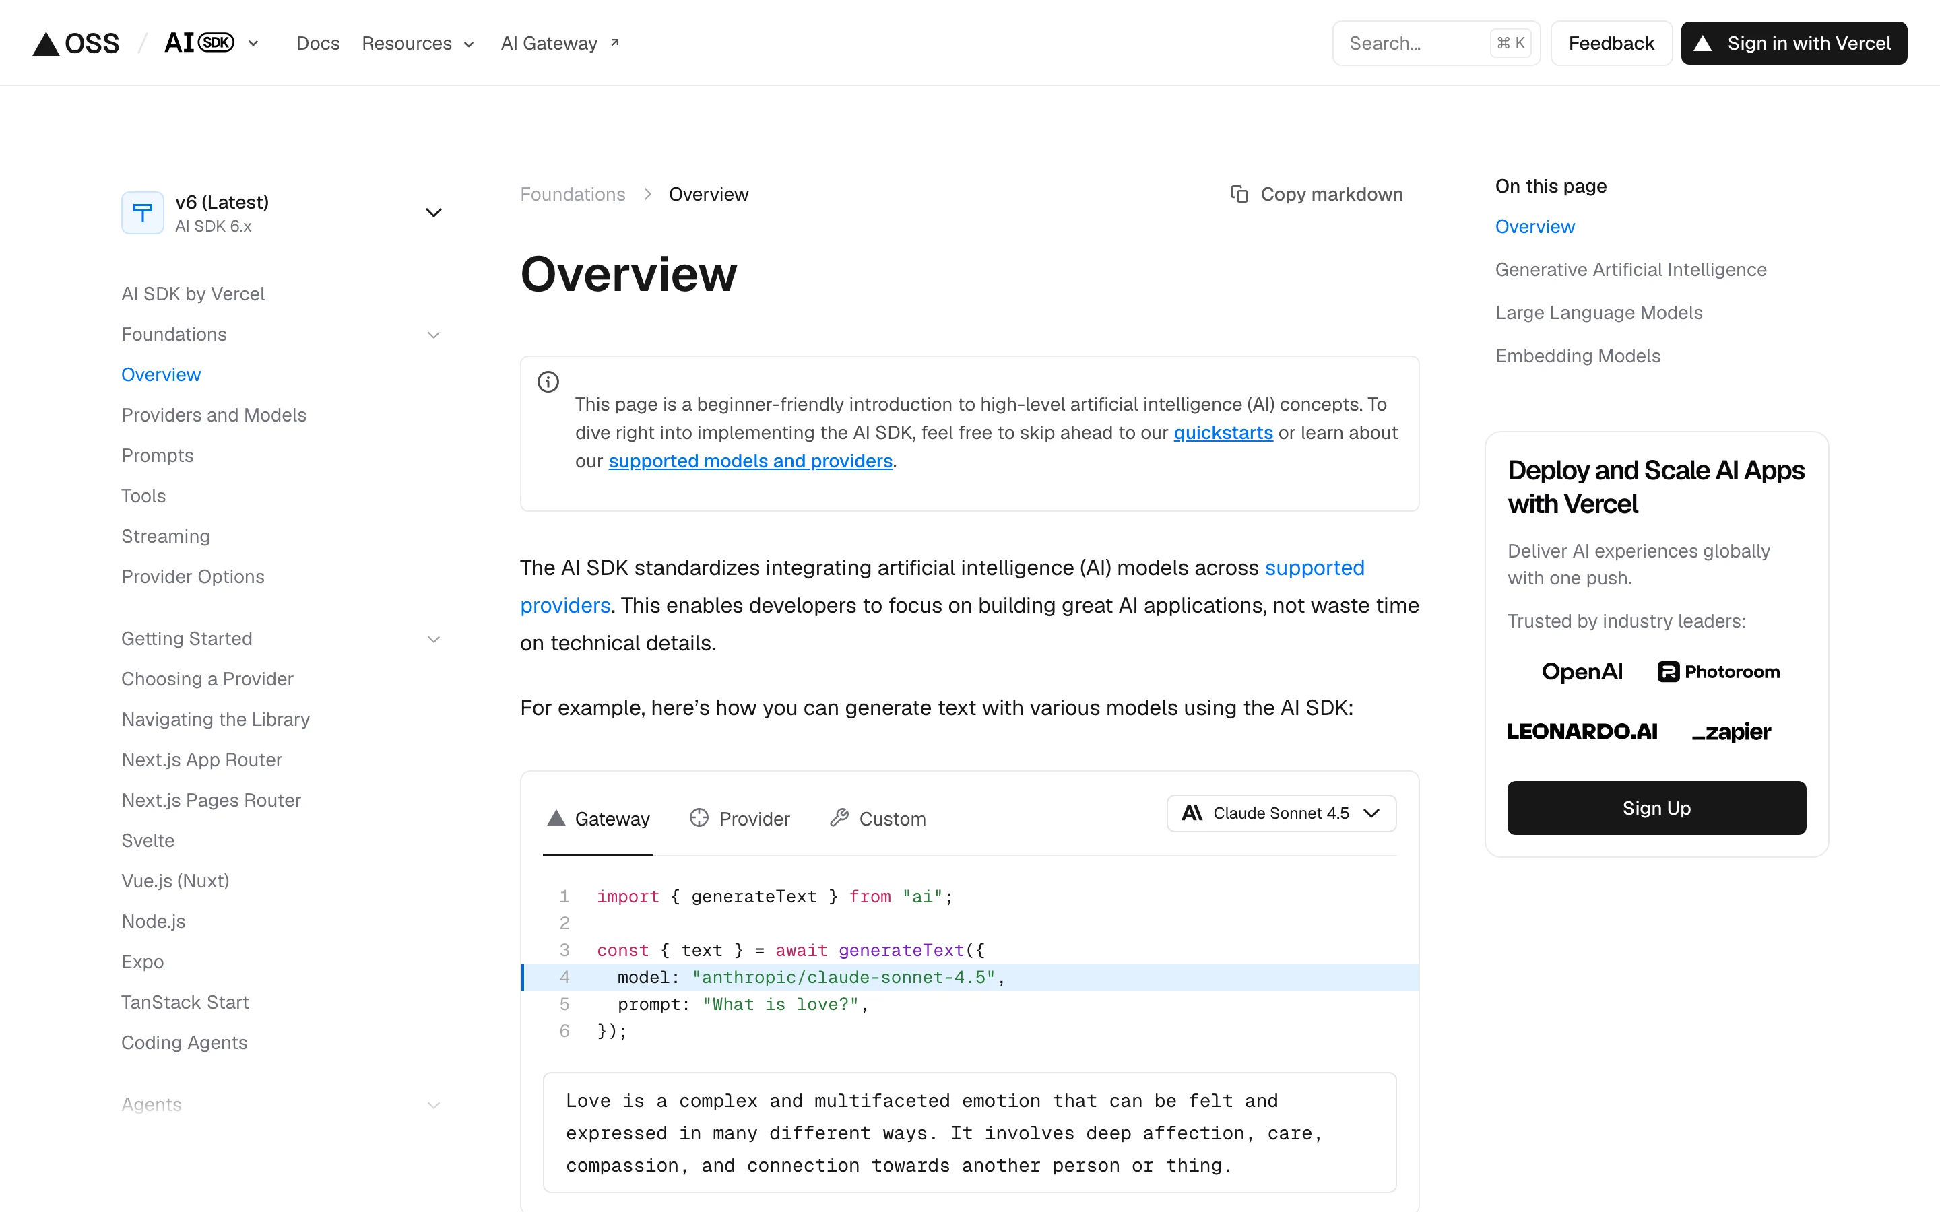Open the AI Gateway external link
This screenshot has height=1212, width=1940.
560,43
